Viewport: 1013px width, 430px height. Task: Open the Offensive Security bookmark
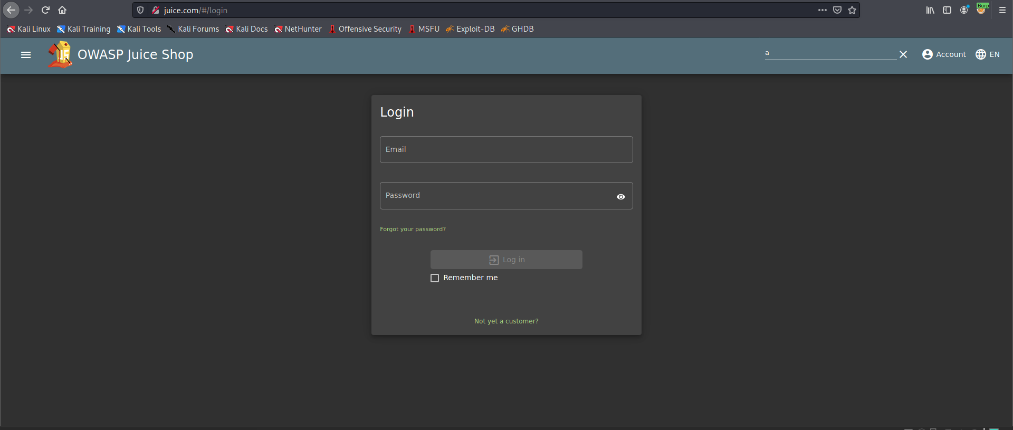pyautogui.click(x=365, y=29)
